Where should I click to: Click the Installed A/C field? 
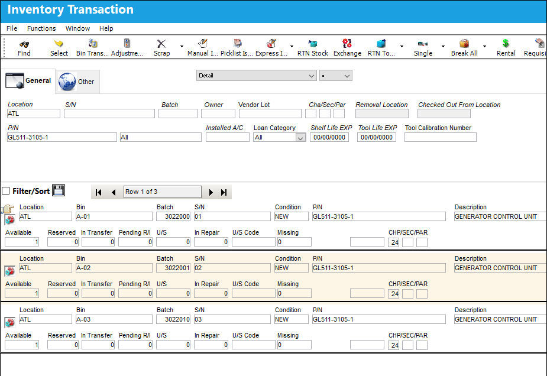click(228, 137)
